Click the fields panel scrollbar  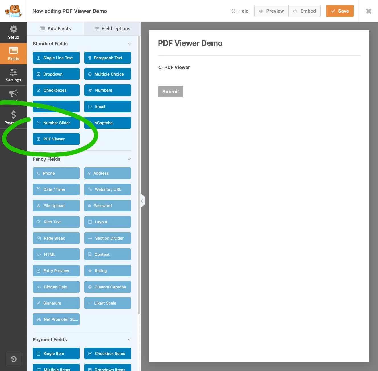139,175
